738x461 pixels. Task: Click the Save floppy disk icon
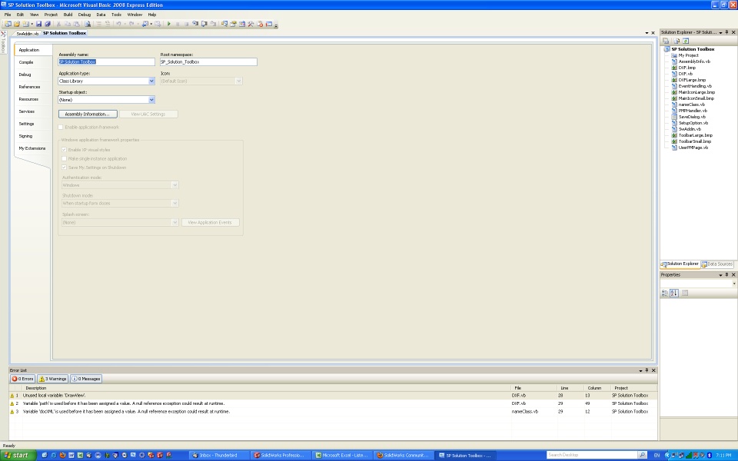[38, 24]
